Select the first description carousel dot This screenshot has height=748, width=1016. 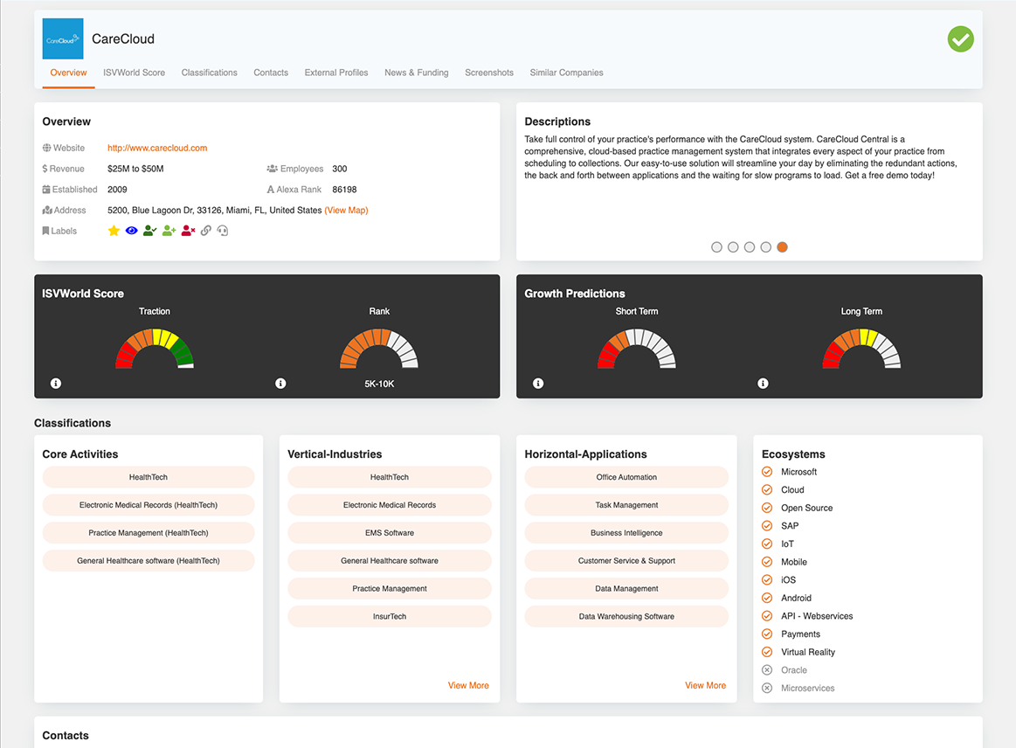click(x=716, y=247)
